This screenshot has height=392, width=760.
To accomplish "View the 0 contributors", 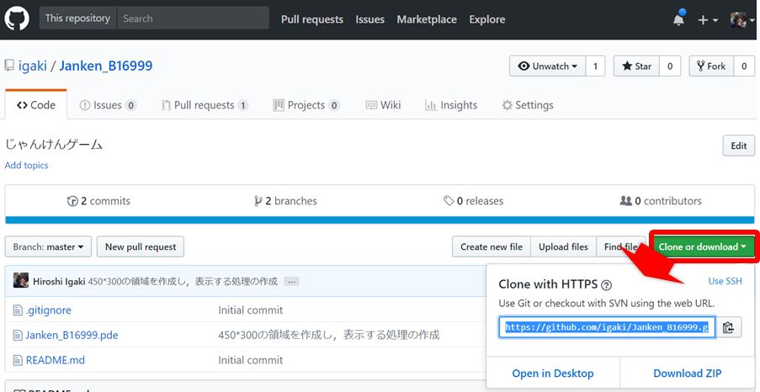I will click(661, 200).
